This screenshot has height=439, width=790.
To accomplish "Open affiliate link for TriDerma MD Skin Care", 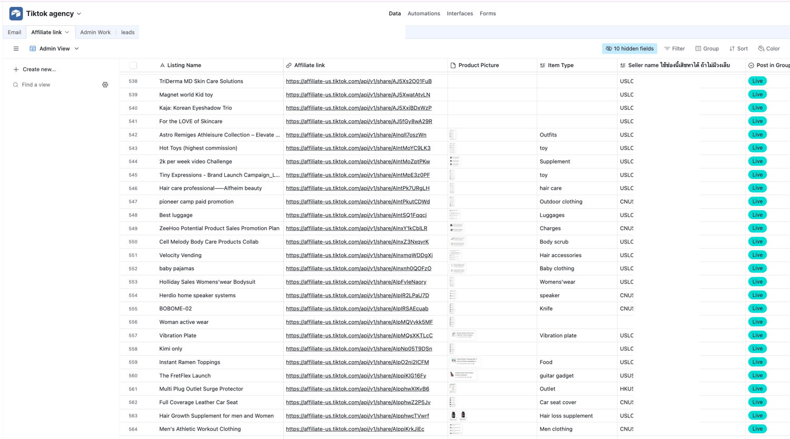I will 359,81.
